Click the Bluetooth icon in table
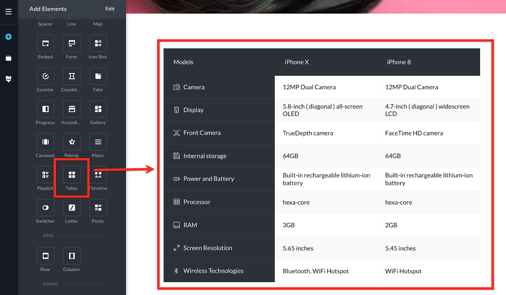Viewport: 506px width, 295px height. click(x=176, y=271)
